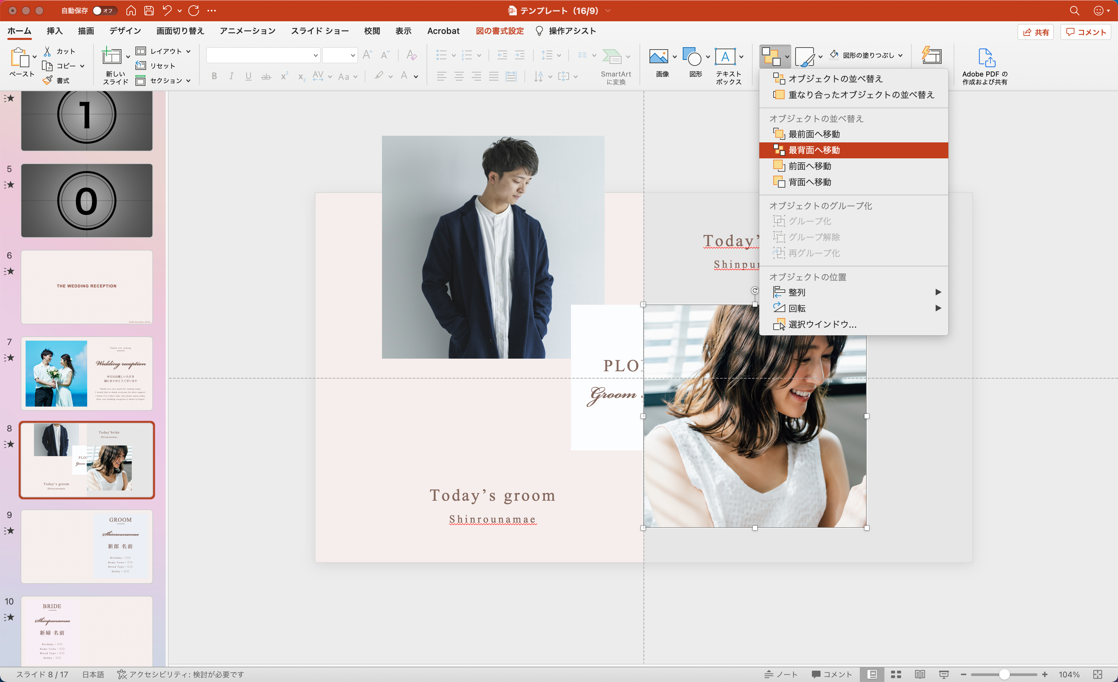The width and height of the screenshot is (1118, 682).
Task: Select slide 7 thumbnail with couple photo
Action: 87,374
